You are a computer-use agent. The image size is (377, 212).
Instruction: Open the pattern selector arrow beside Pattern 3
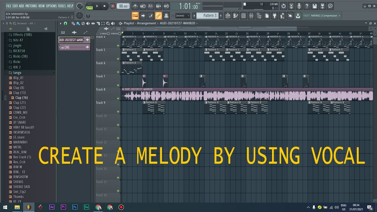(194, 16)
